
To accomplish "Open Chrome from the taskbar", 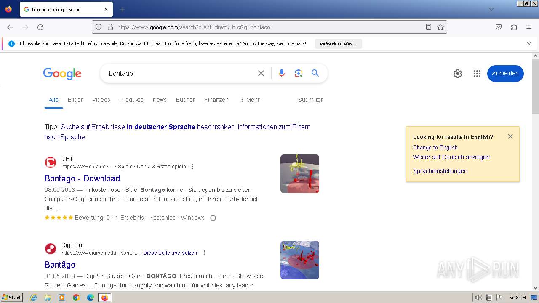I will tap(76, 298).
